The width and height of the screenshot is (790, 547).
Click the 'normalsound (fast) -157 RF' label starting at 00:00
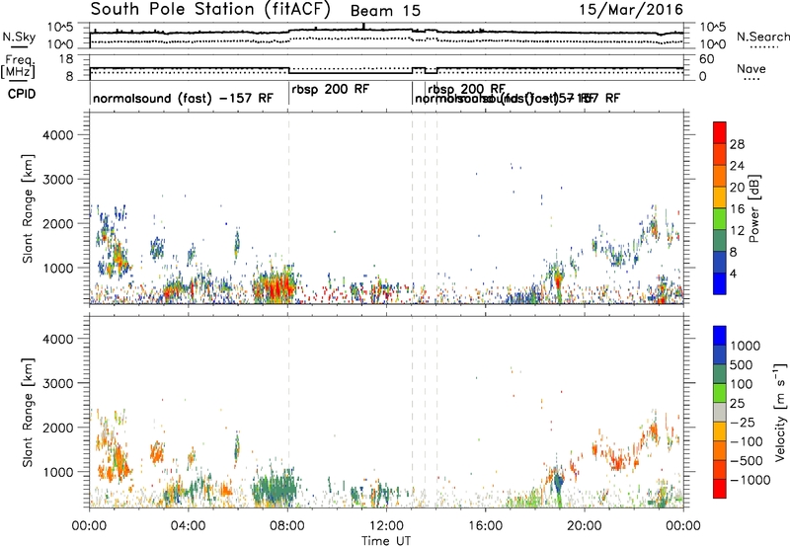click(183, 98)
